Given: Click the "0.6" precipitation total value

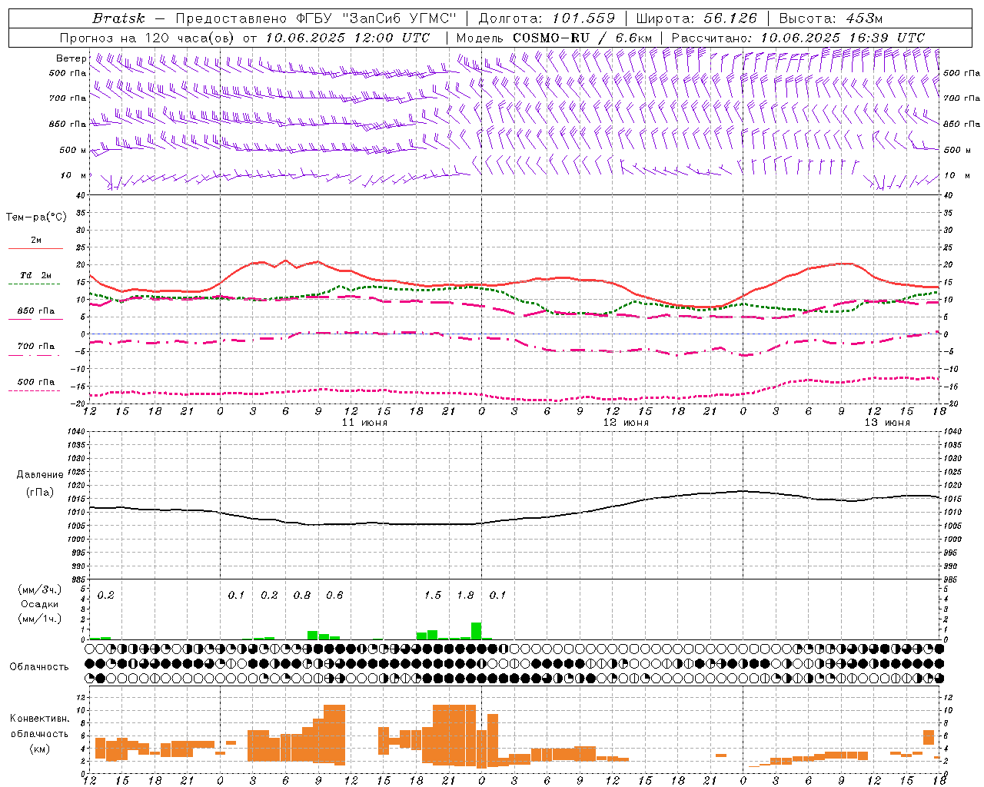Looking at the screenshot, I should [334, 595].
